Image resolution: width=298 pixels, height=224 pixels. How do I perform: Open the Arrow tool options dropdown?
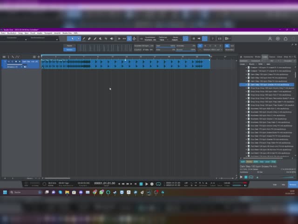pyautogui.click(x=79, y=39)
